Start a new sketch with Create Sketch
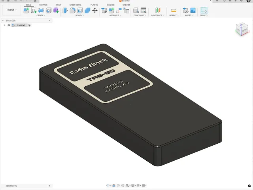This screenshot has width=253, height=190. pyautogui.click(x=34, y=11)
